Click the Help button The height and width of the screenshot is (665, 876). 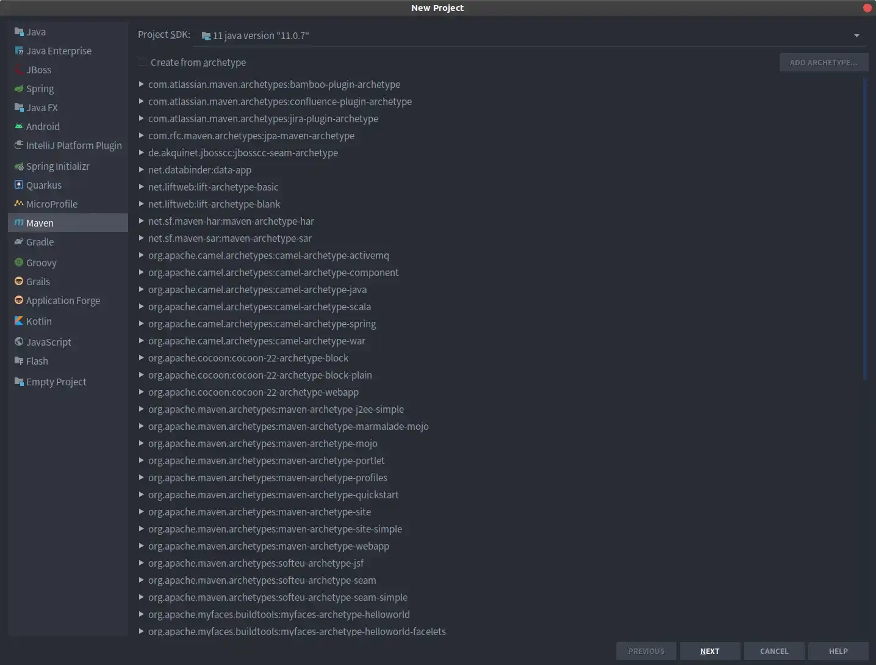click(x=838, y=651)
